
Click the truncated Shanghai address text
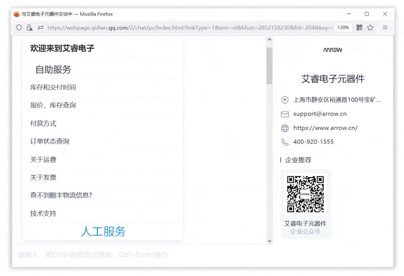tap(337, 99)
